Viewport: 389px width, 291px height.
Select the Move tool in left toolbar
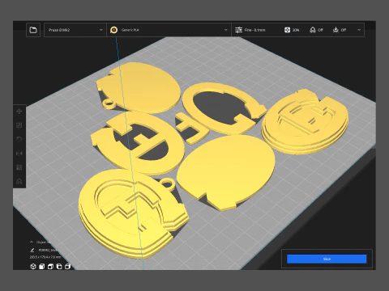tap(19, 112)
